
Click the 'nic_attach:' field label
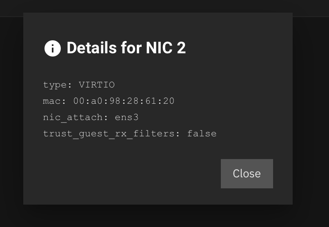(x=76, y=118)
